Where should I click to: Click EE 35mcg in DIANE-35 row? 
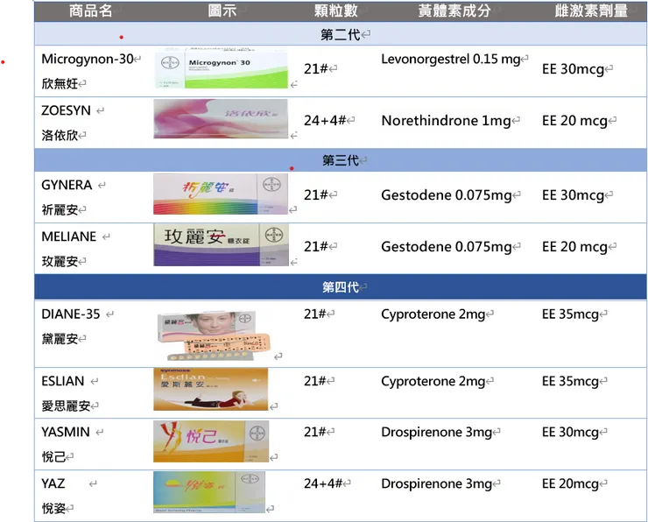pos(570,314)
